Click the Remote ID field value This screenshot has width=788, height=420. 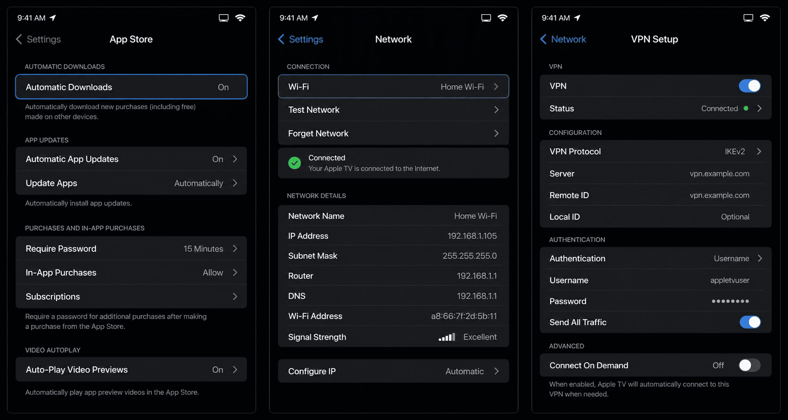click(720, 195)
